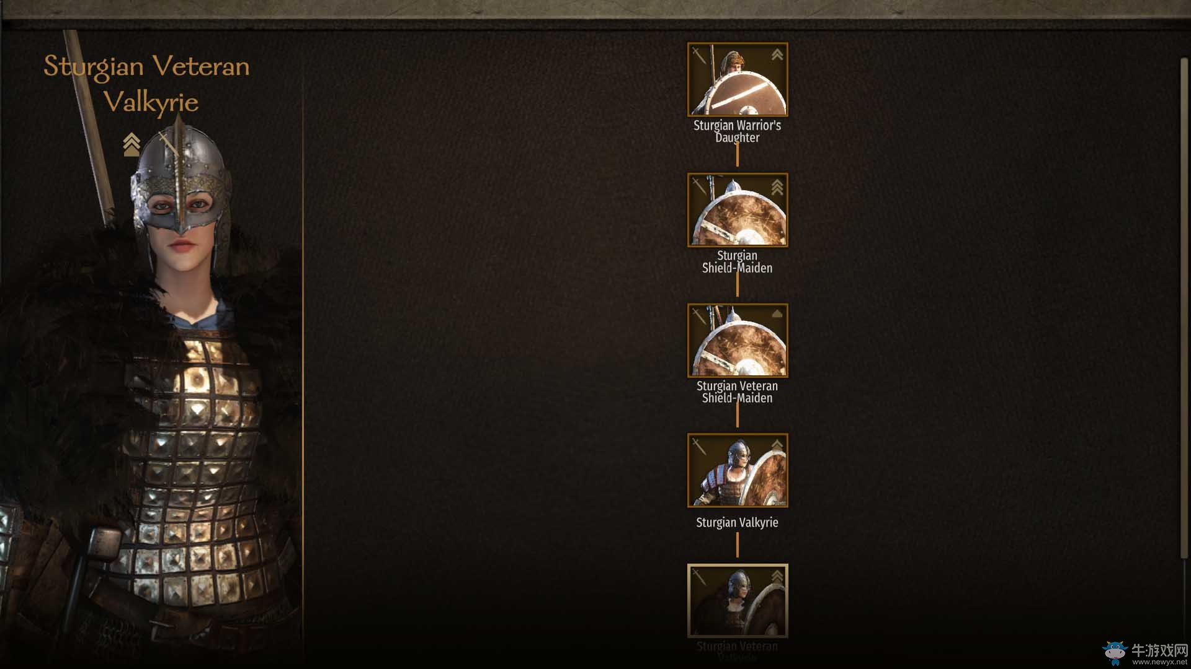Click the Sturgian Veteran Valkyrie page title

click(146, 84)
